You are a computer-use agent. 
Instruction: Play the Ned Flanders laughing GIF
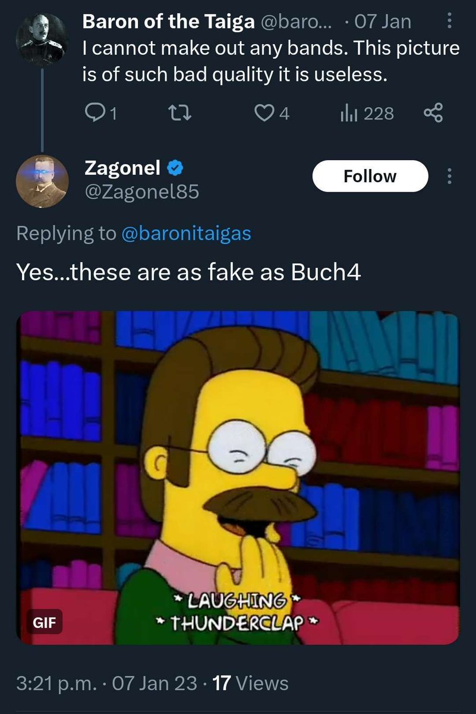coord(238,477)
